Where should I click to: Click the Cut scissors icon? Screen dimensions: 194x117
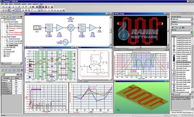[x=13, y=7]
